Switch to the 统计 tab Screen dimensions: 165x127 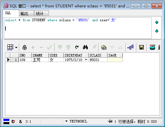click(41, 14)
